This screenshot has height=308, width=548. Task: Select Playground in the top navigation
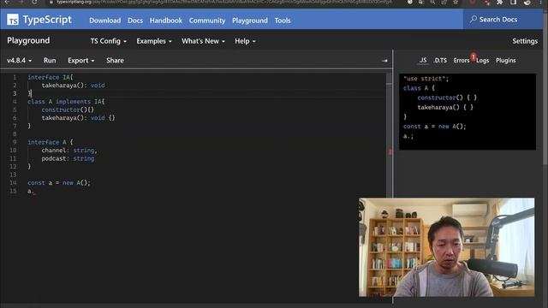(x=250, y=21)
